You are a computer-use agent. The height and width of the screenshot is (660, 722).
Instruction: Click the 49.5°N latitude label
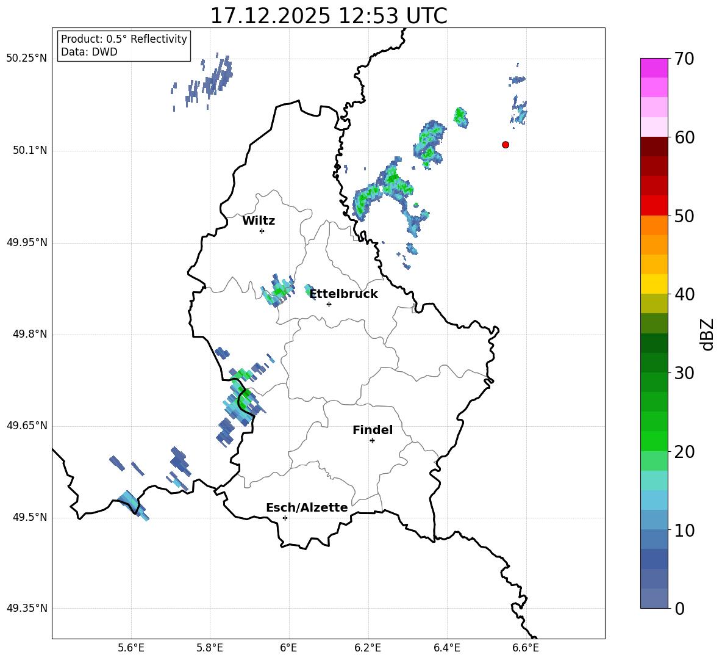click(x=30, y=517)
